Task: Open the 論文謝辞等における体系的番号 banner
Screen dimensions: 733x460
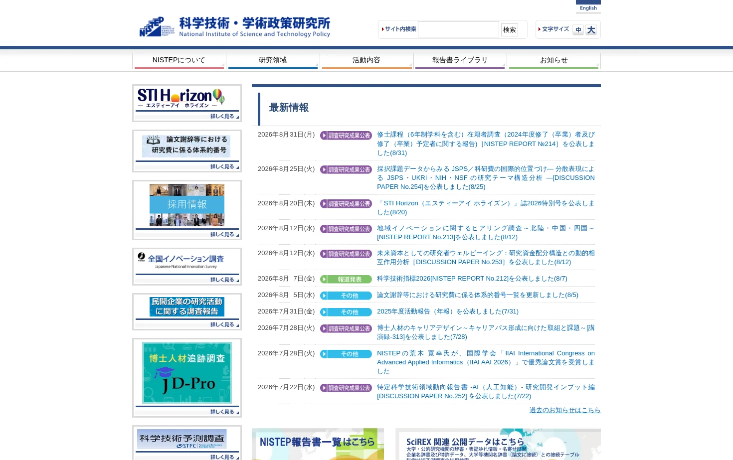Action: tap(186, 146)
